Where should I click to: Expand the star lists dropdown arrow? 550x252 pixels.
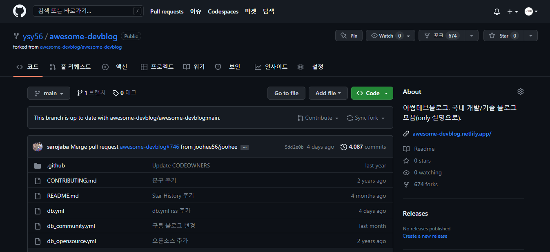pos(531,36)
